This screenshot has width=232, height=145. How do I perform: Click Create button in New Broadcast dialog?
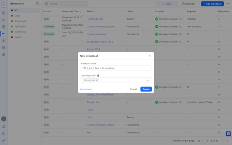[146, 89]
